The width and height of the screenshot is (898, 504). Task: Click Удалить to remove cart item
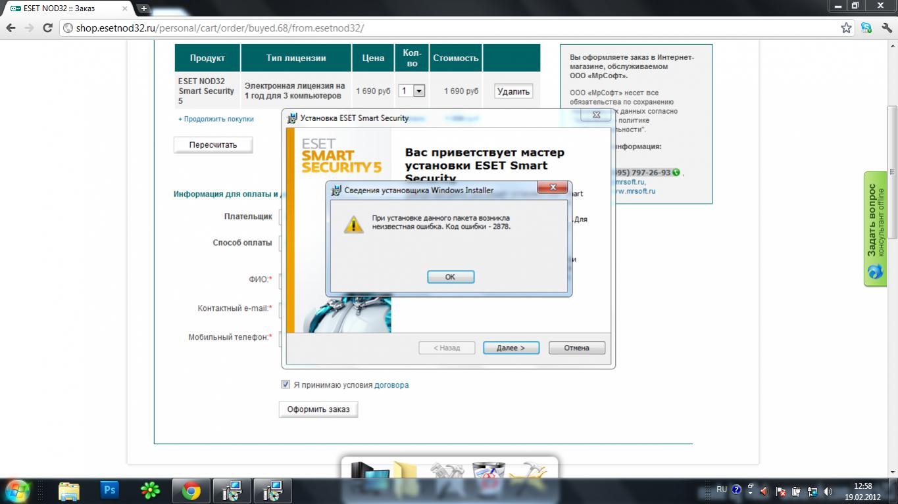[x=514, y=91]
